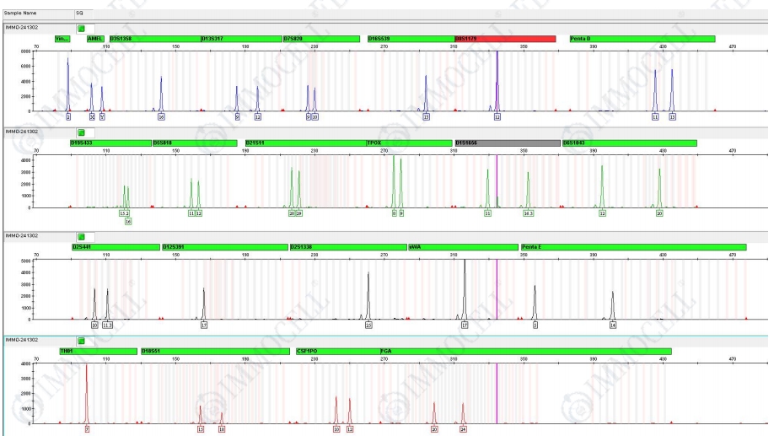Select the D6S1043 marker bar
774x436 pixels.
[629, 143]
